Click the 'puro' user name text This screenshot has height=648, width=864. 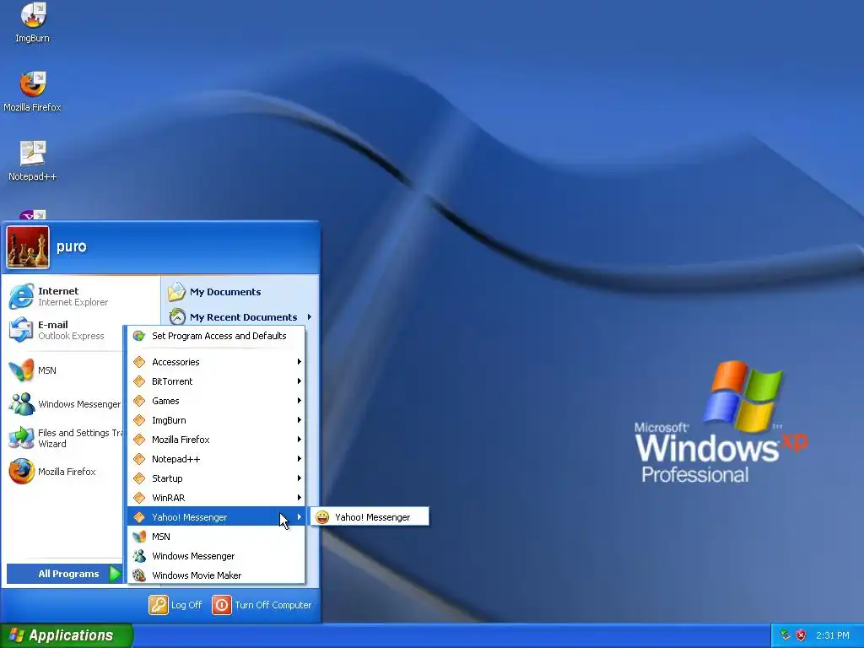(x=72, y=246)
